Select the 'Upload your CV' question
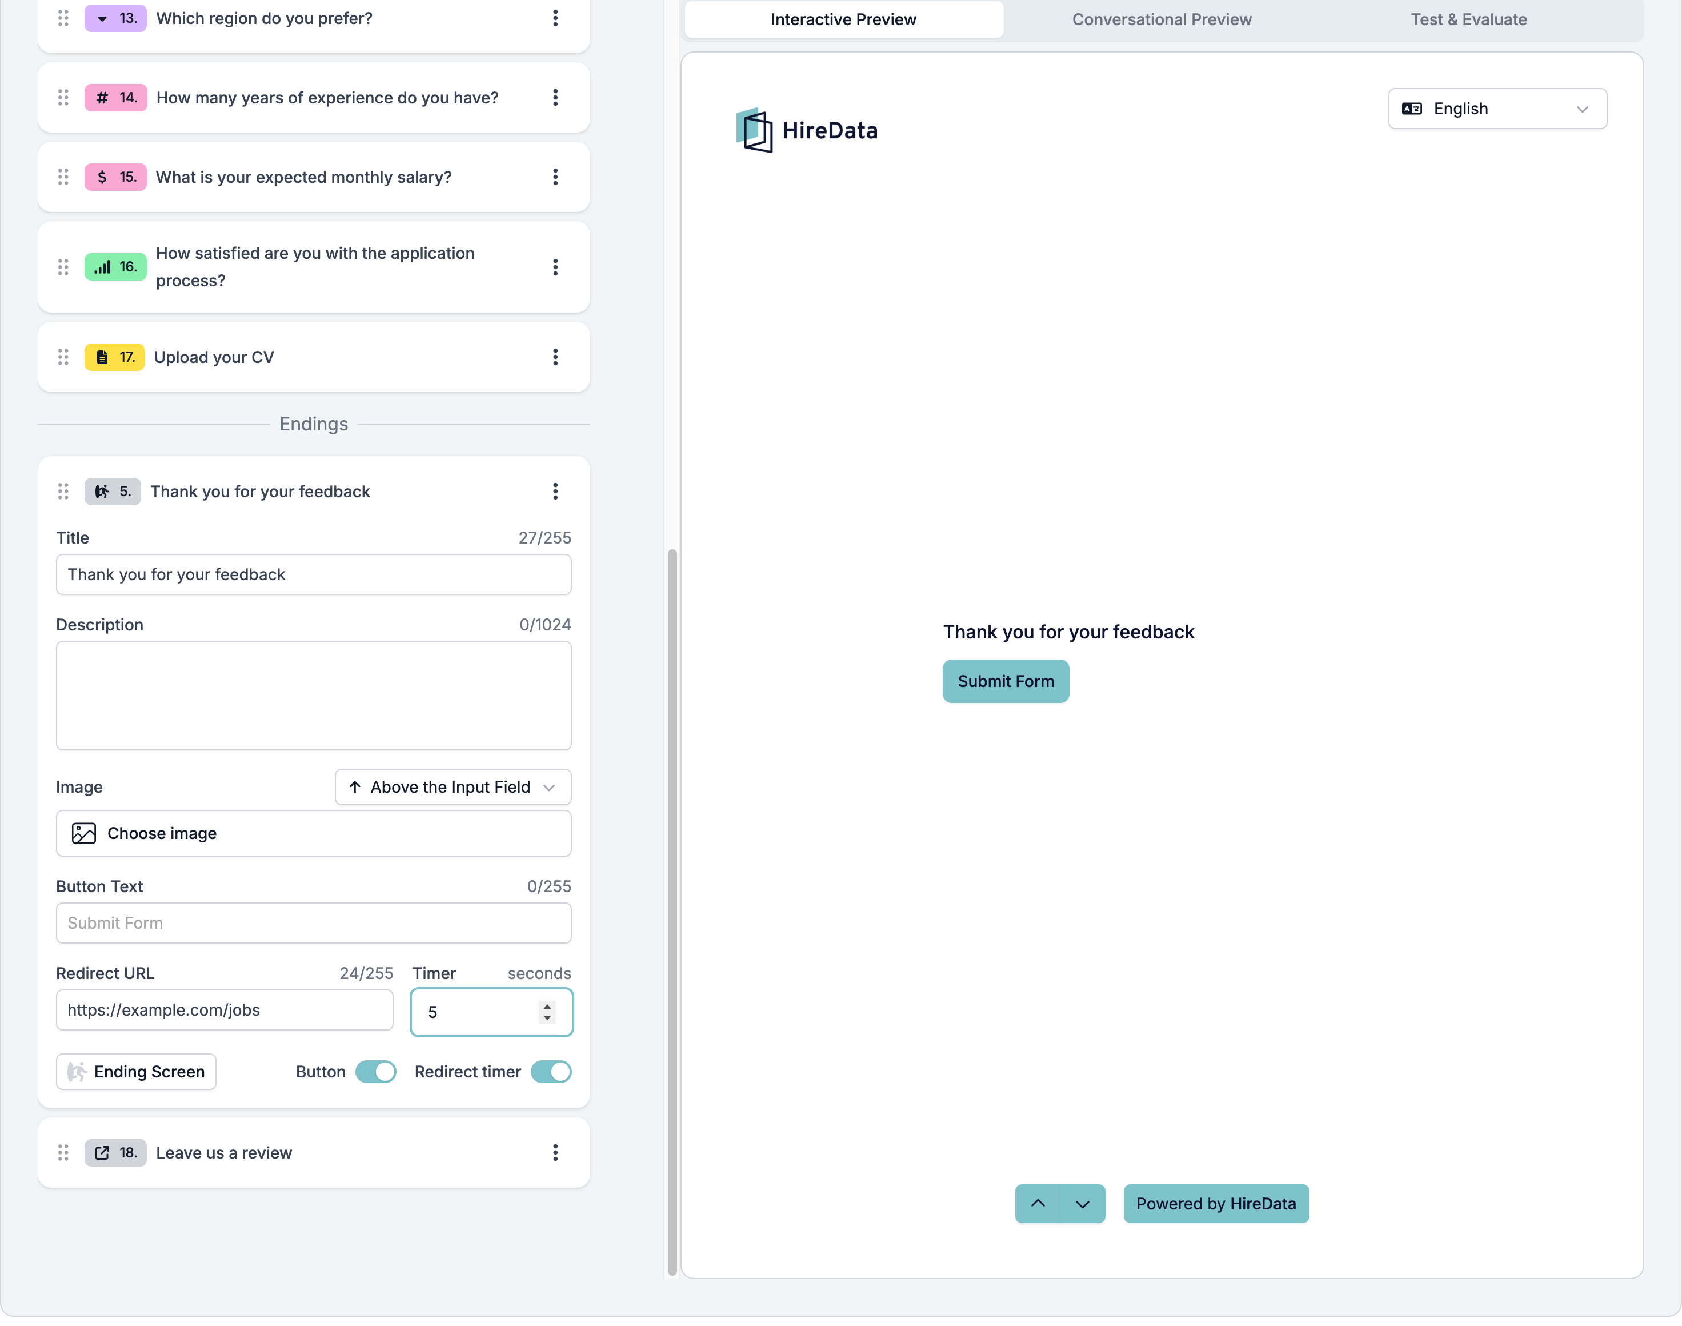Viewport: 1682px width, 1326px height. coord(214,357)
